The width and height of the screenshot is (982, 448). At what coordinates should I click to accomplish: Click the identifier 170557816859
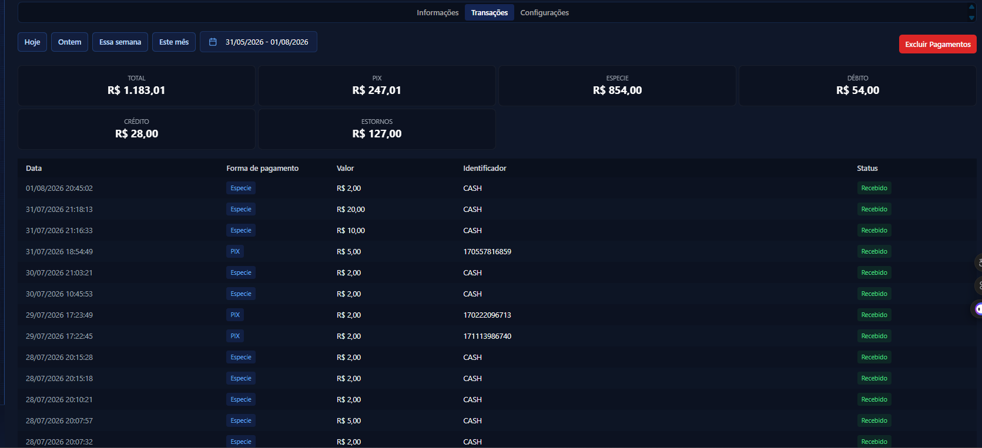tap(487, 251)
